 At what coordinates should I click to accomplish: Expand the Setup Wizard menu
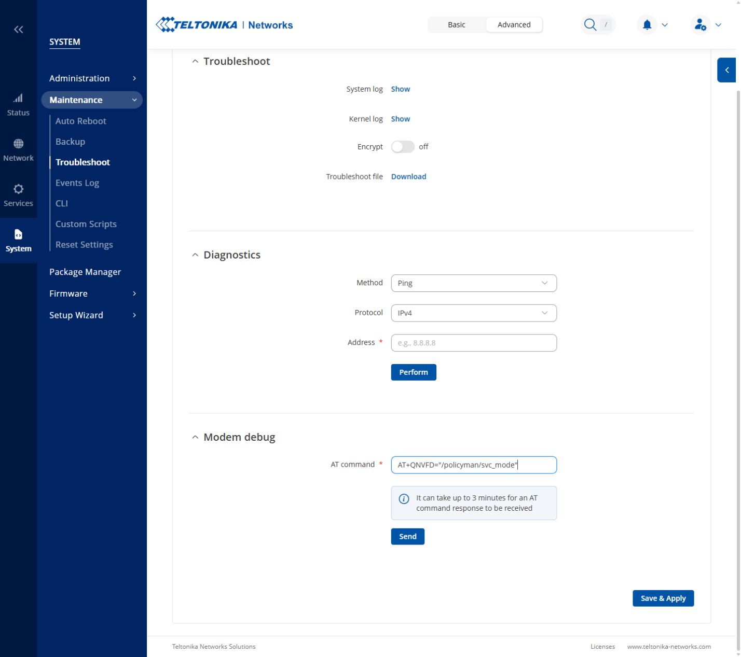(x=93, y=315)
